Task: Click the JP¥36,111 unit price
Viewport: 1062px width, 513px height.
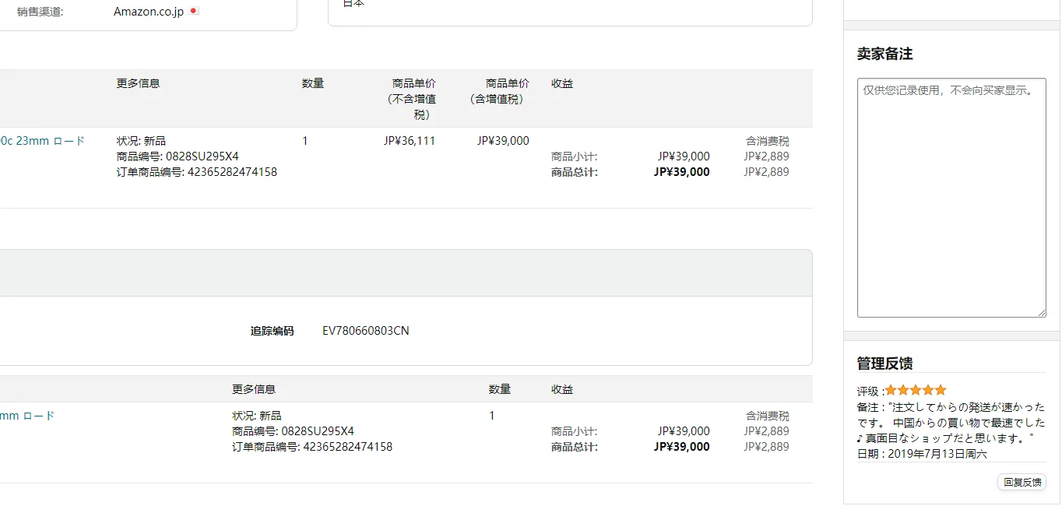Action: click(410, 141)
